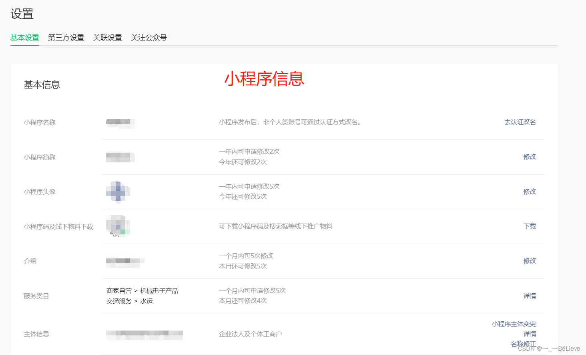The image size is (586, 355).
Task: Click the 一年内可申请修改2次 text
Action: click(x=249, y=152)
